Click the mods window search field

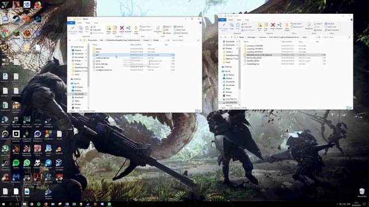tap(336, 37)
